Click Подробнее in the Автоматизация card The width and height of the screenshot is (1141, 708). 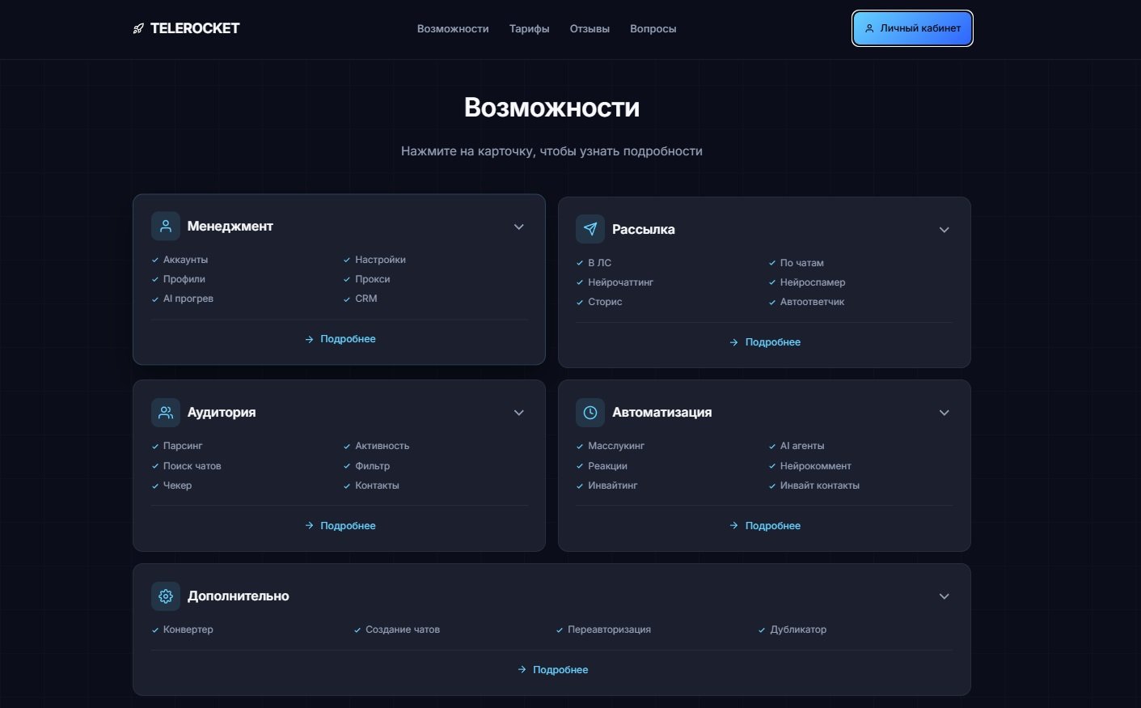click(x=765, y=526)
